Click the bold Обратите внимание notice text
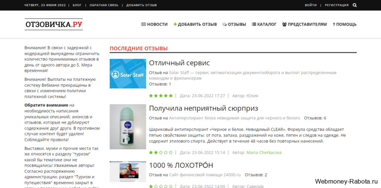 coord(47,105)
